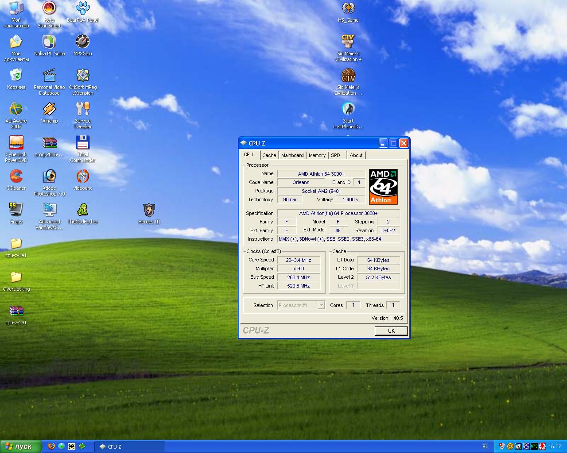Launch CyberLink PowerDVD icon

[16, 149]
